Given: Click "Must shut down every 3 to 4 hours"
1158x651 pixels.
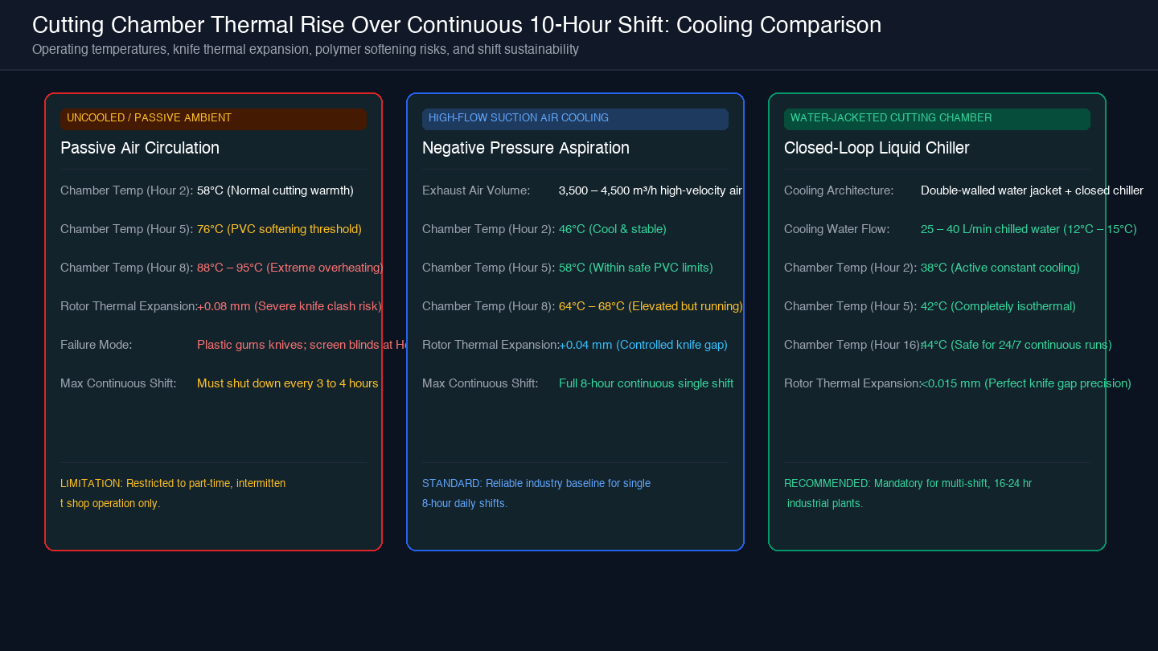Looking at the screenshot, I should (x=288, y=383).
